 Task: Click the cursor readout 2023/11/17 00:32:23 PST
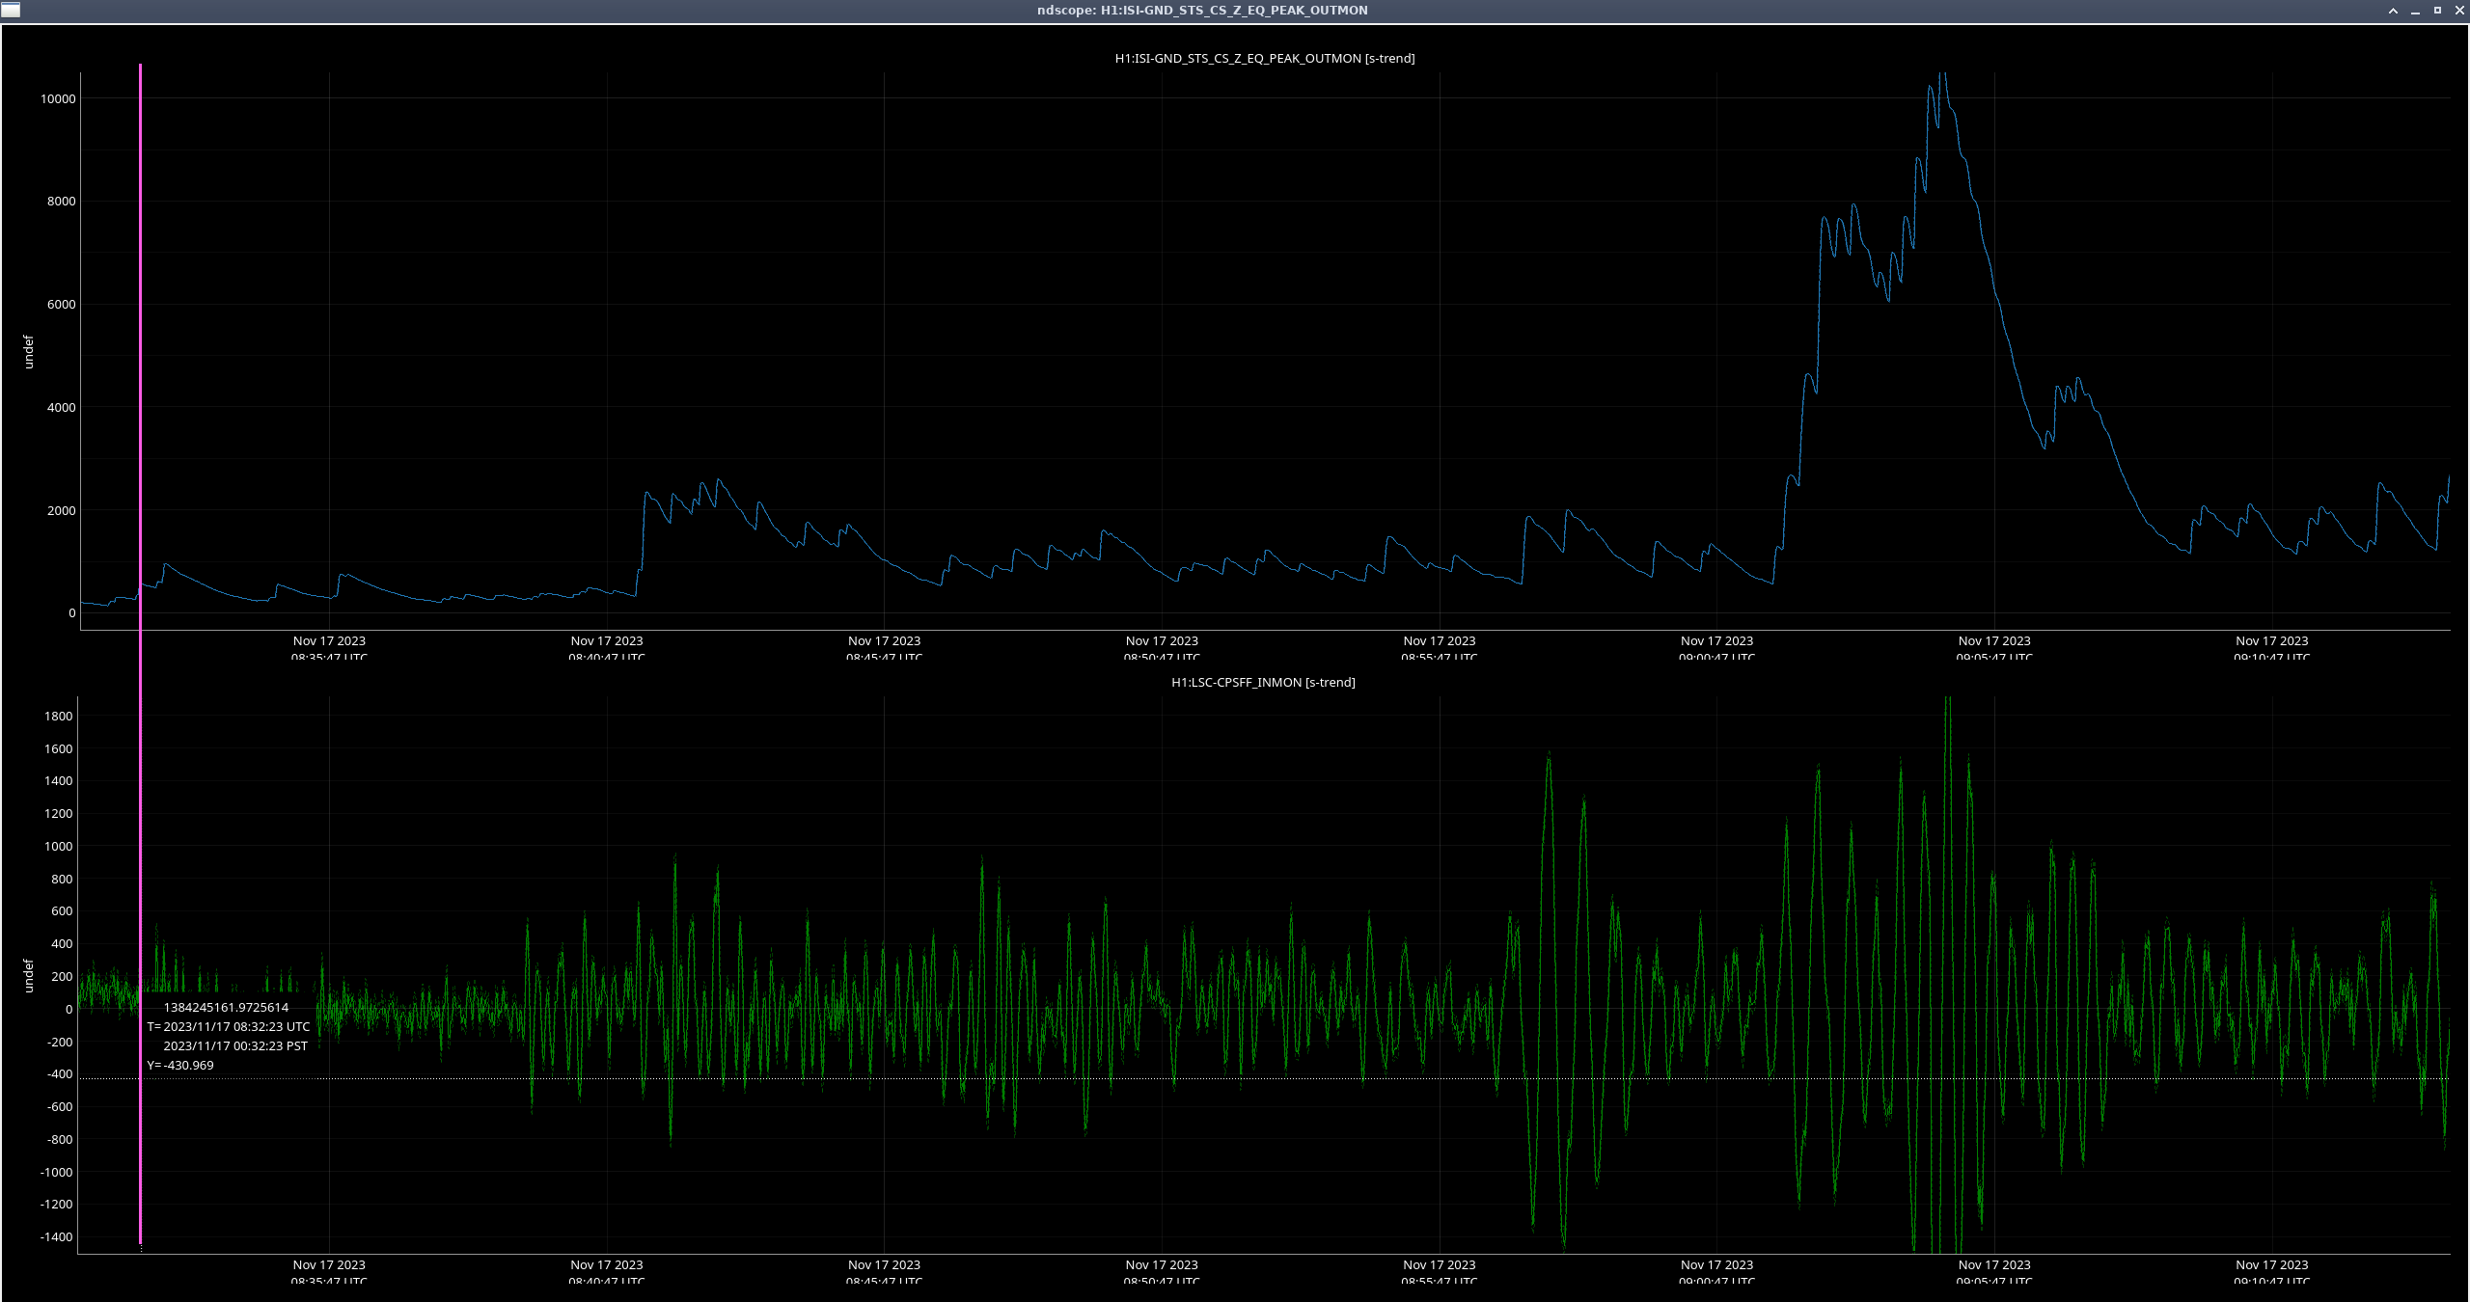(x=235, y=1045)
